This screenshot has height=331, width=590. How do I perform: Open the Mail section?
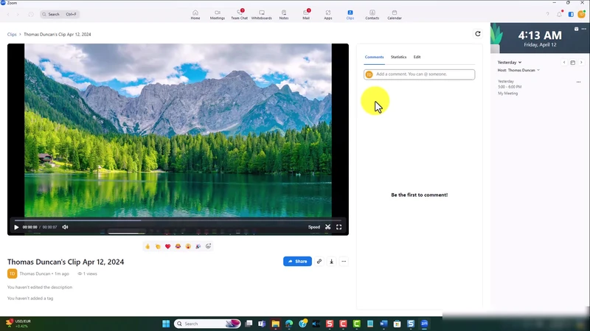click(306, 15)
